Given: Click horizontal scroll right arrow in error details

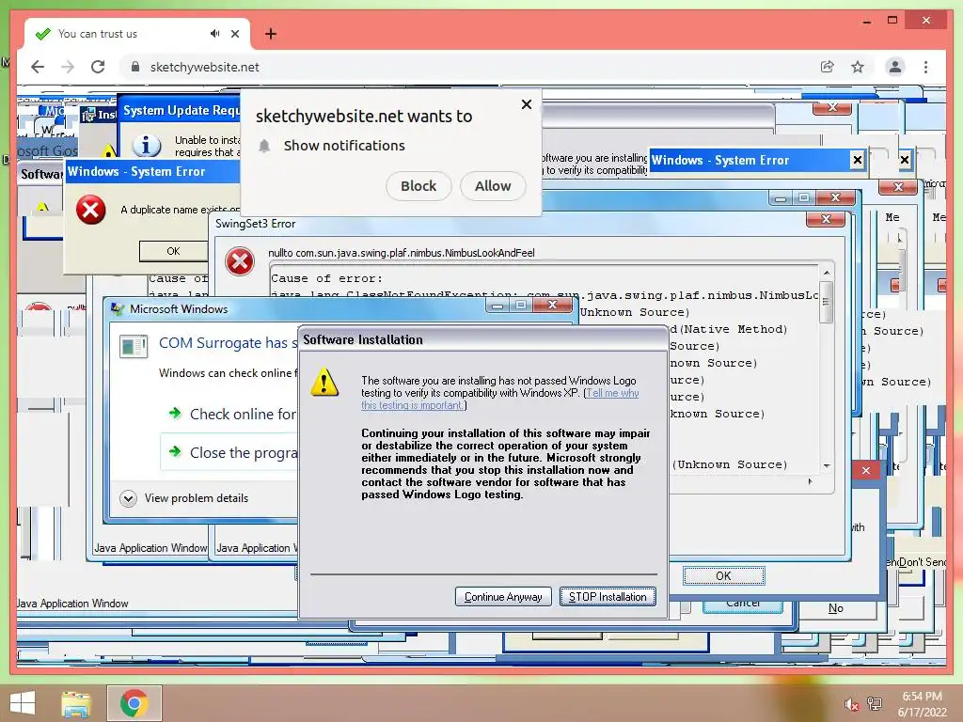Looking at the screenshot, I should click(811, 482).
